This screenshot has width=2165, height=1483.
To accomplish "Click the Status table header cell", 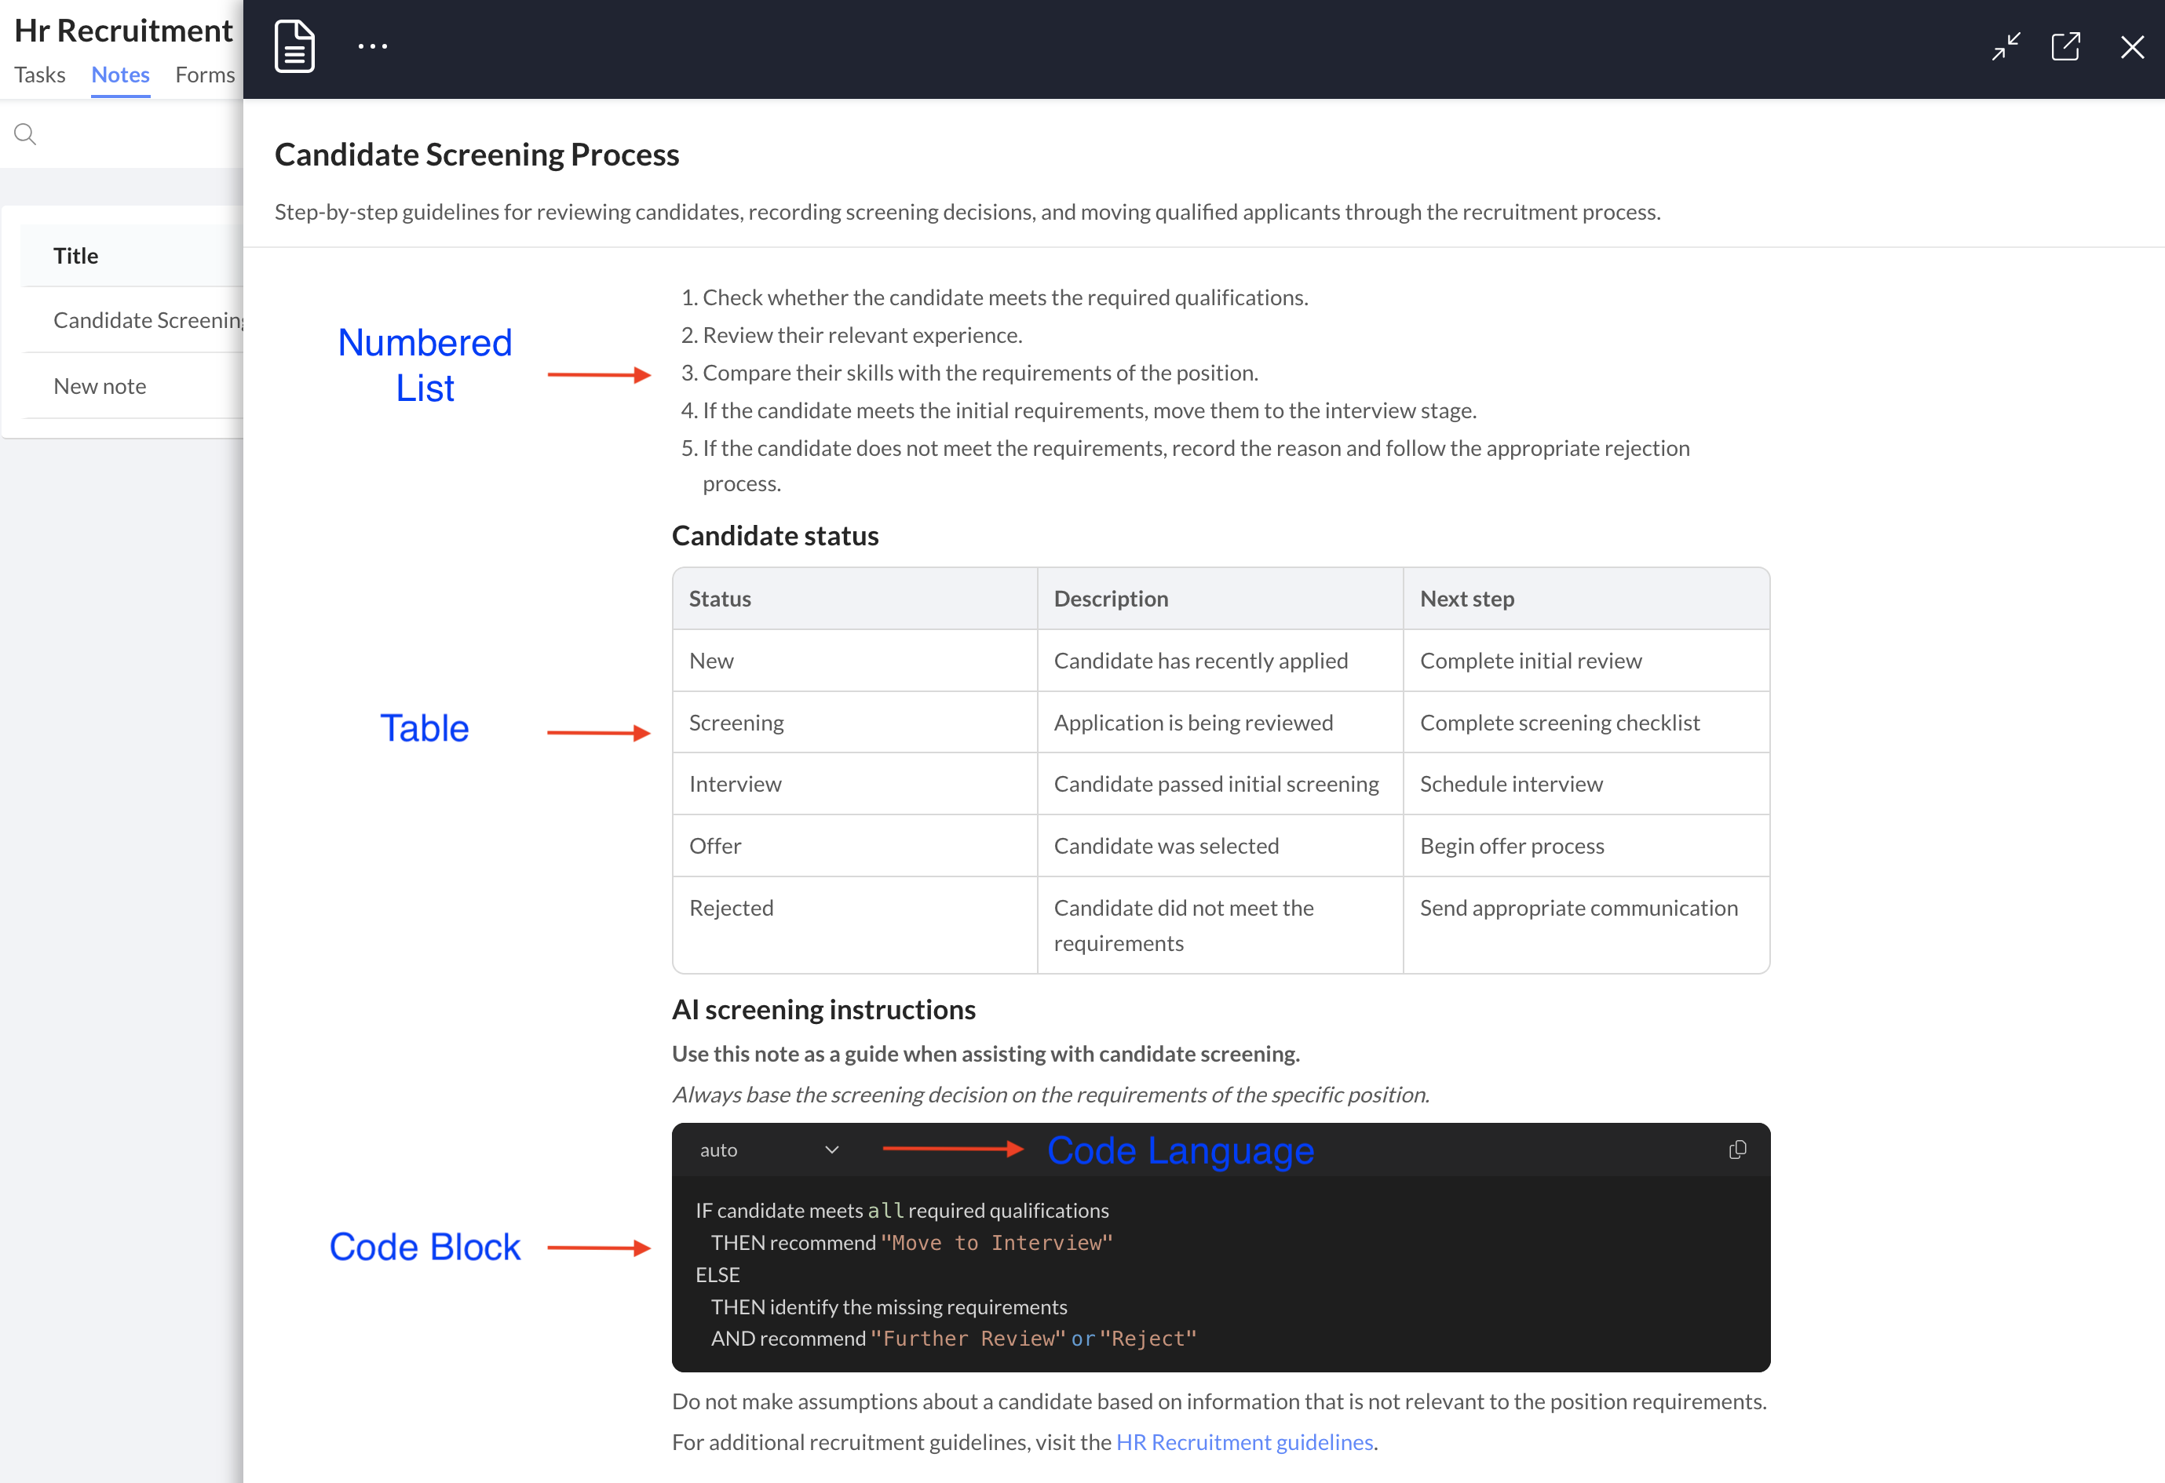I will pyautogui.click(x=854, y=599).
